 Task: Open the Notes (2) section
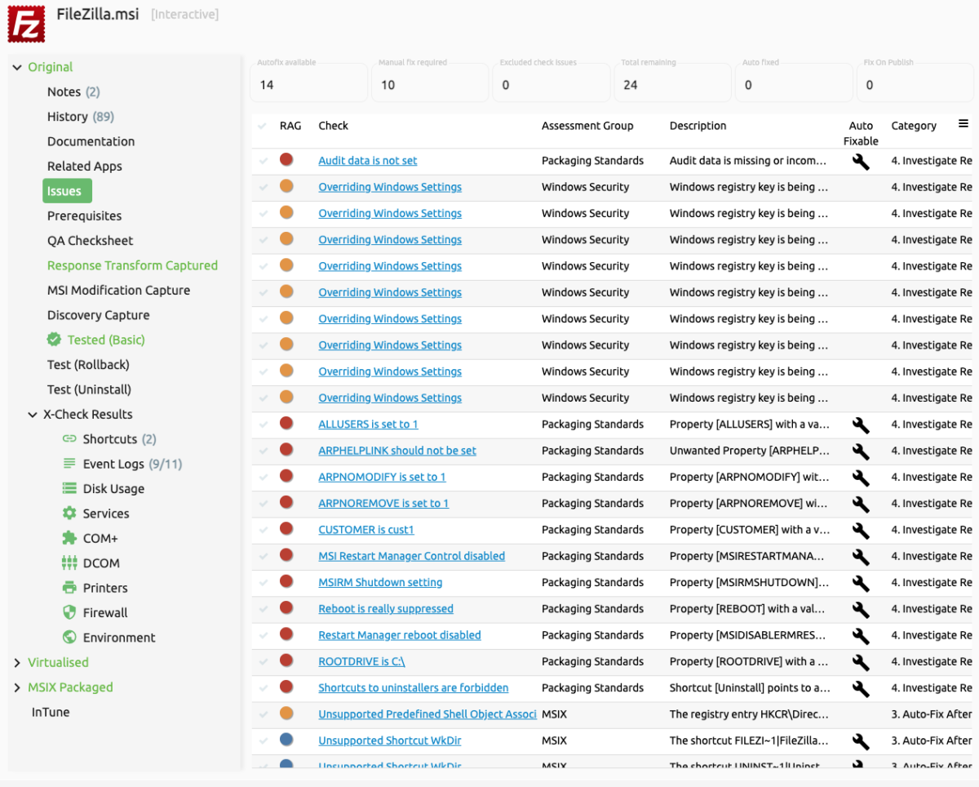pos(73,91)
